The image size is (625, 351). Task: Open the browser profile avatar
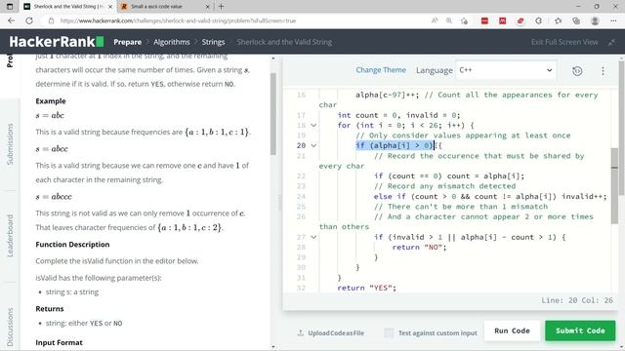click(x=595, y=20)
